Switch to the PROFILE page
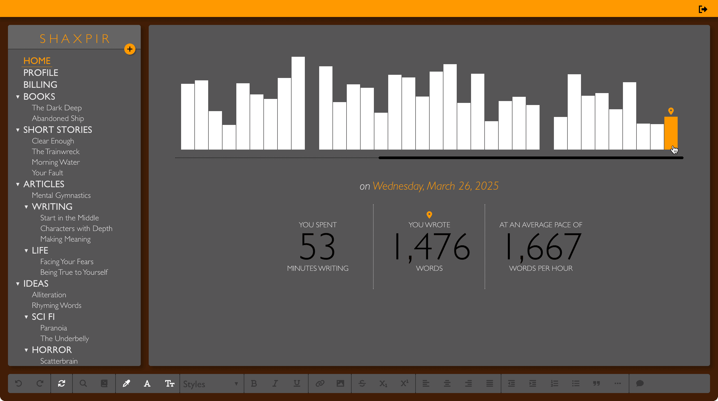Screen dimensions: 718x401 coord(41,73)
